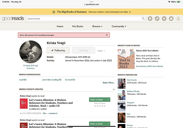Open the bookshelves Stats link
The image size is (183, 128).
click(x=105, y=83)
